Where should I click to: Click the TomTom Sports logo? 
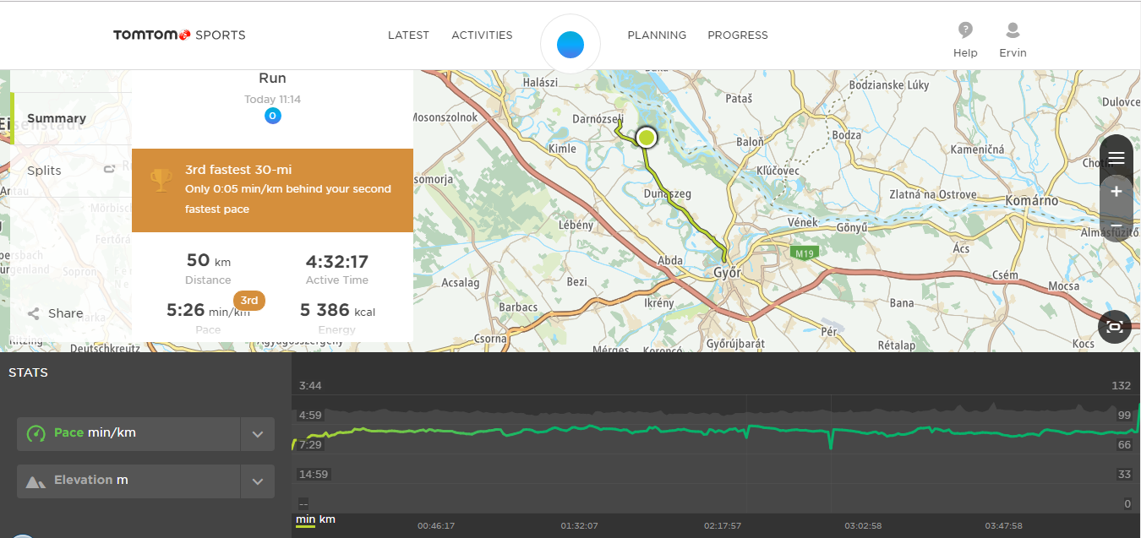179,35
